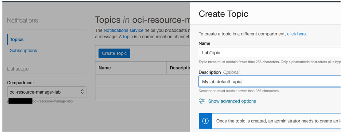Screen dimensions: 344x133
Task: Click the 'List scope' label
Action: [18, 69]
